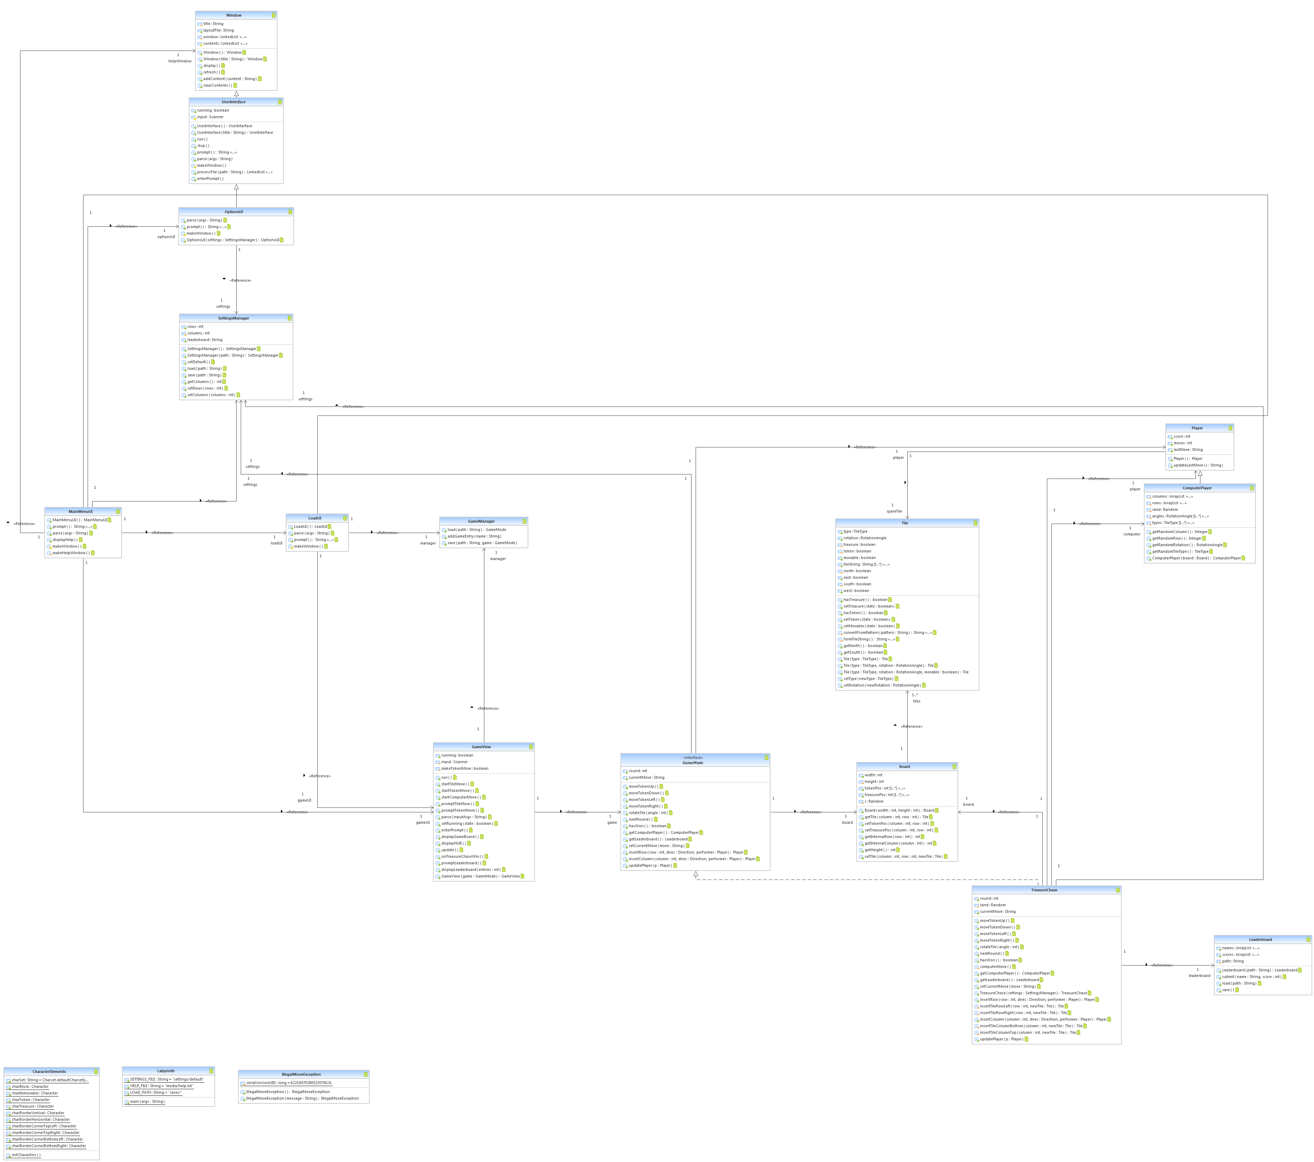Click the method icon beside computerMove() in TreasureChase
The image size is (1314, 1162).
coord(977,967)
